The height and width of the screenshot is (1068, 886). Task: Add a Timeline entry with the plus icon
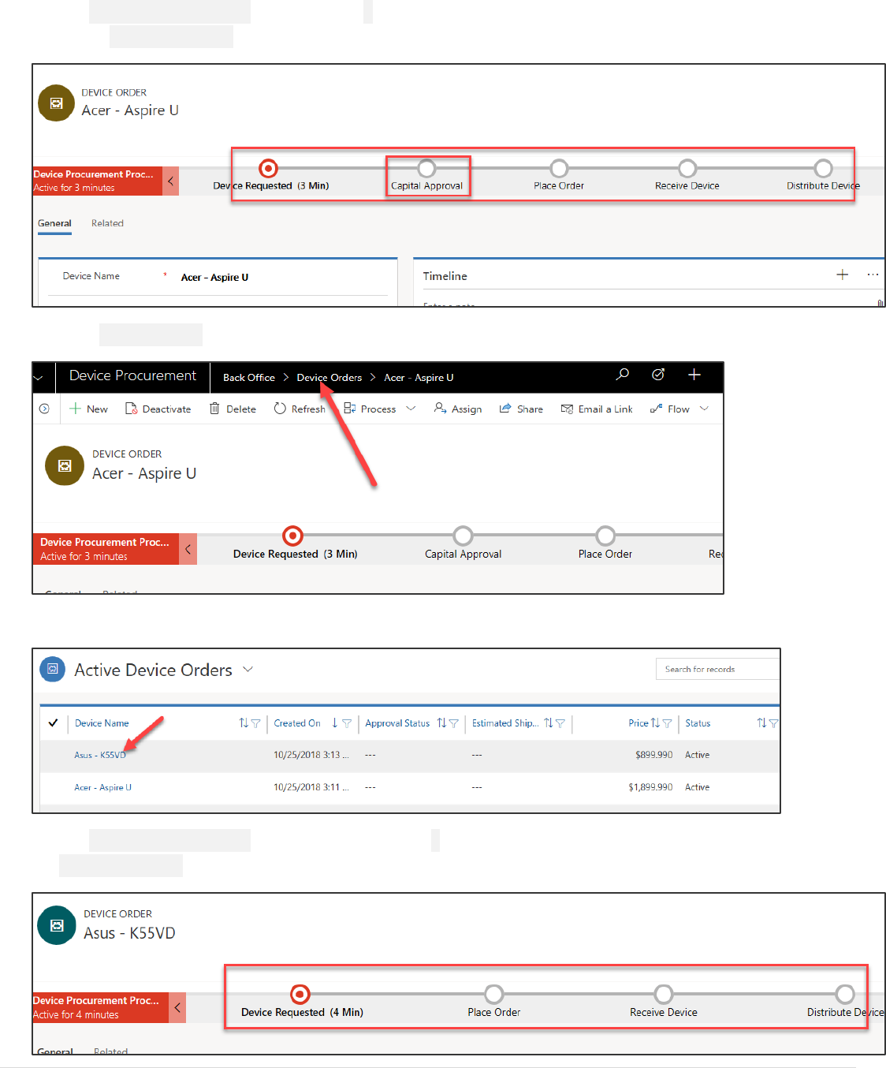point(843,274)
